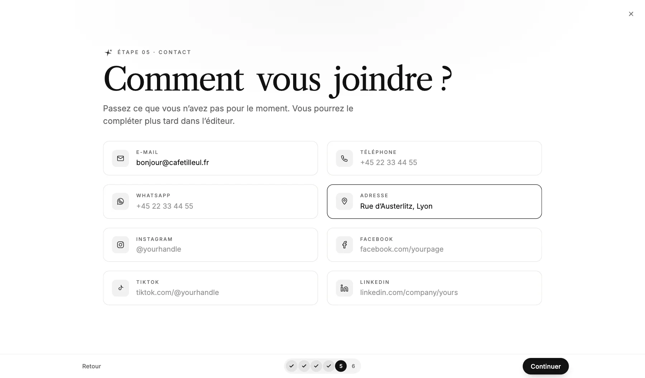The image size is (645, 378).
Task: Go back with the Retour button
Action: (x=91, y=366)
